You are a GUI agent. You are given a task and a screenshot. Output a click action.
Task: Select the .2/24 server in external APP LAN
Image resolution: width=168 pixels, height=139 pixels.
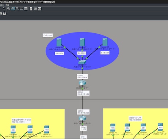pos(13,130)
